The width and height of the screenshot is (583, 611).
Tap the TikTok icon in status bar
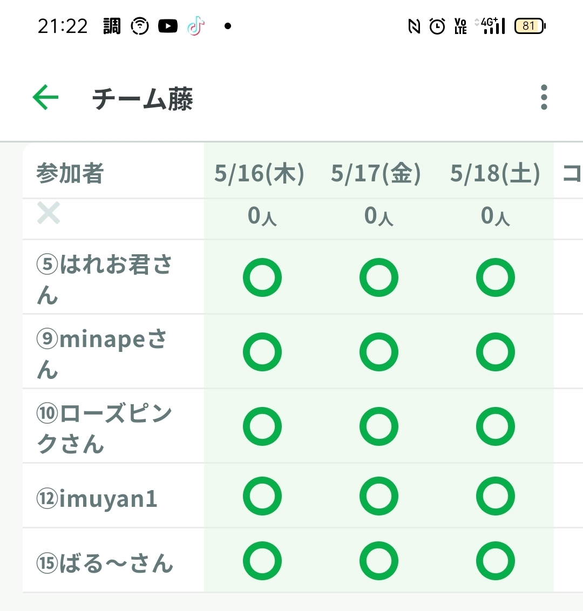click(196, 26)
